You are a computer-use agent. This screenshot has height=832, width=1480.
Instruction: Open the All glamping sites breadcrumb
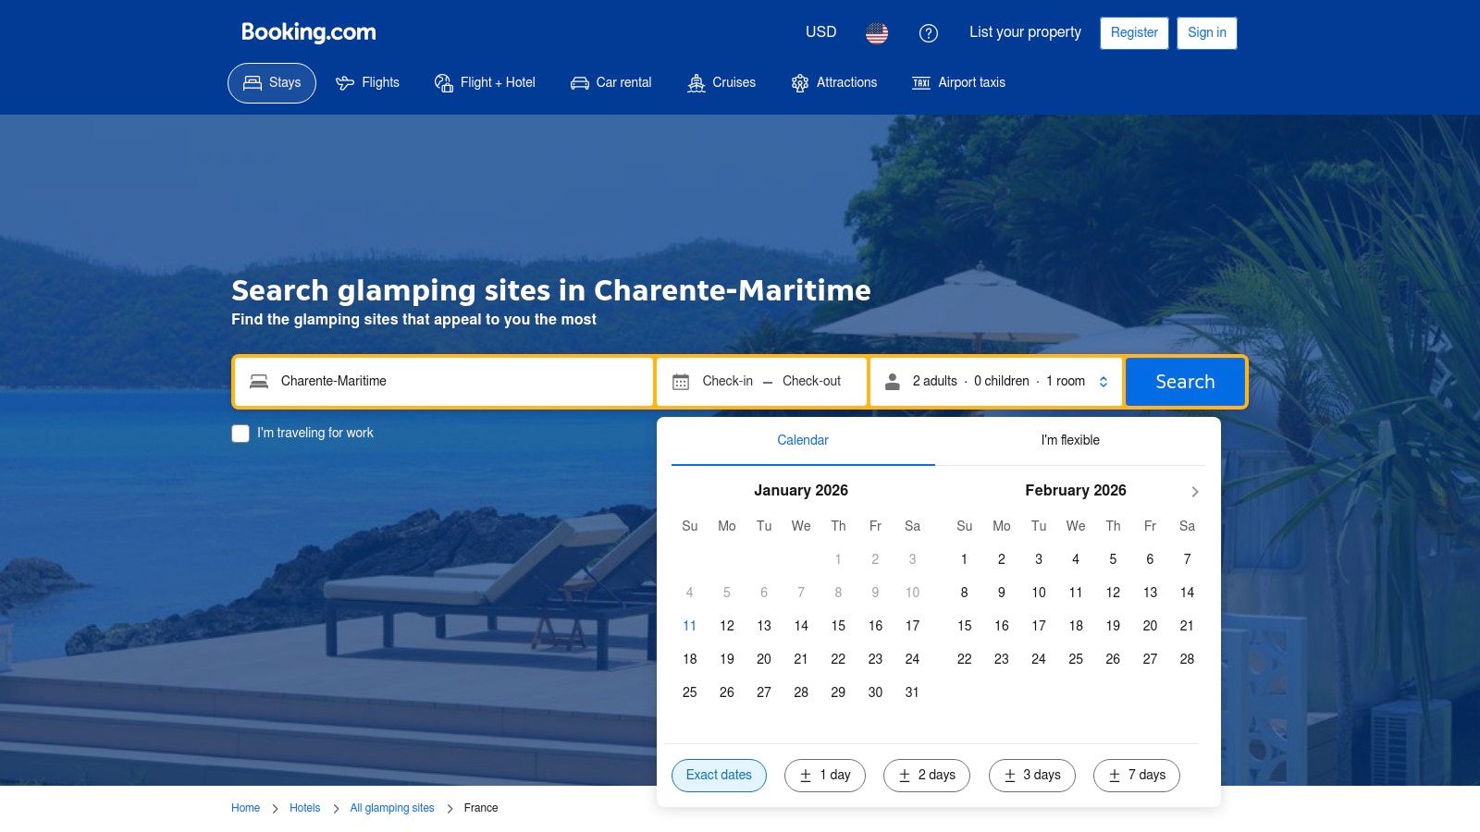point(392,808)
